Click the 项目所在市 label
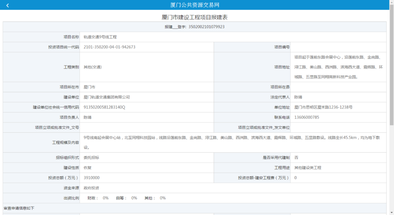394x215 pixels. click(x=69, y=87)
